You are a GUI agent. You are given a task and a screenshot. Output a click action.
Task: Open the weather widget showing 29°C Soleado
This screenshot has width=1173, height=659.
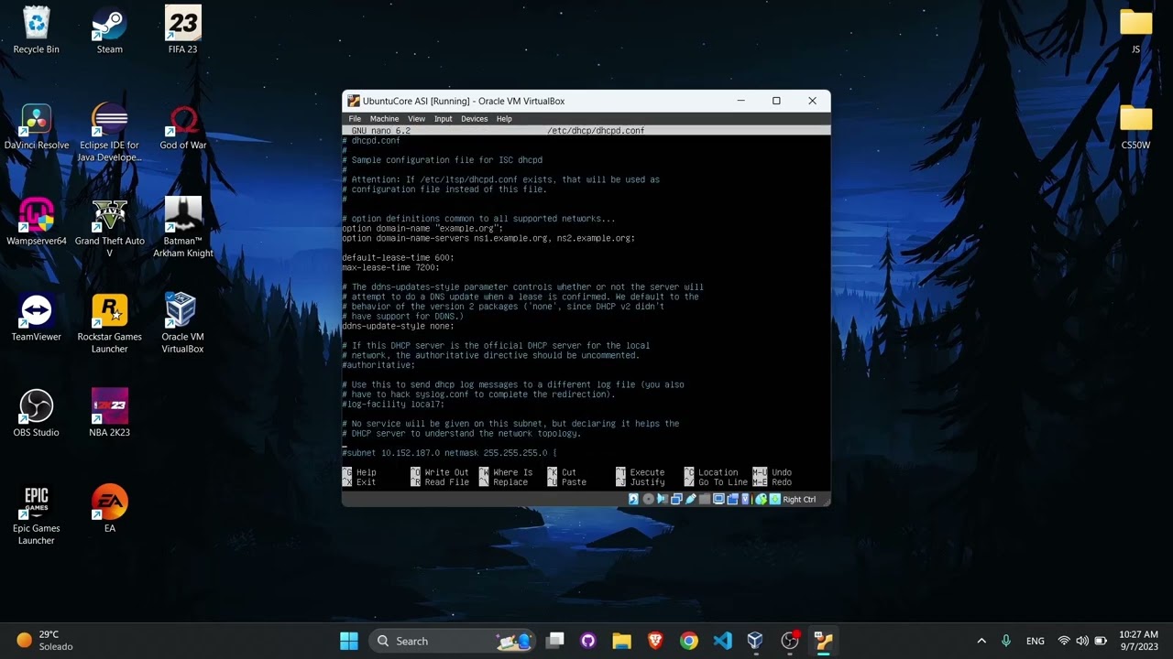(x=45, y=641)
